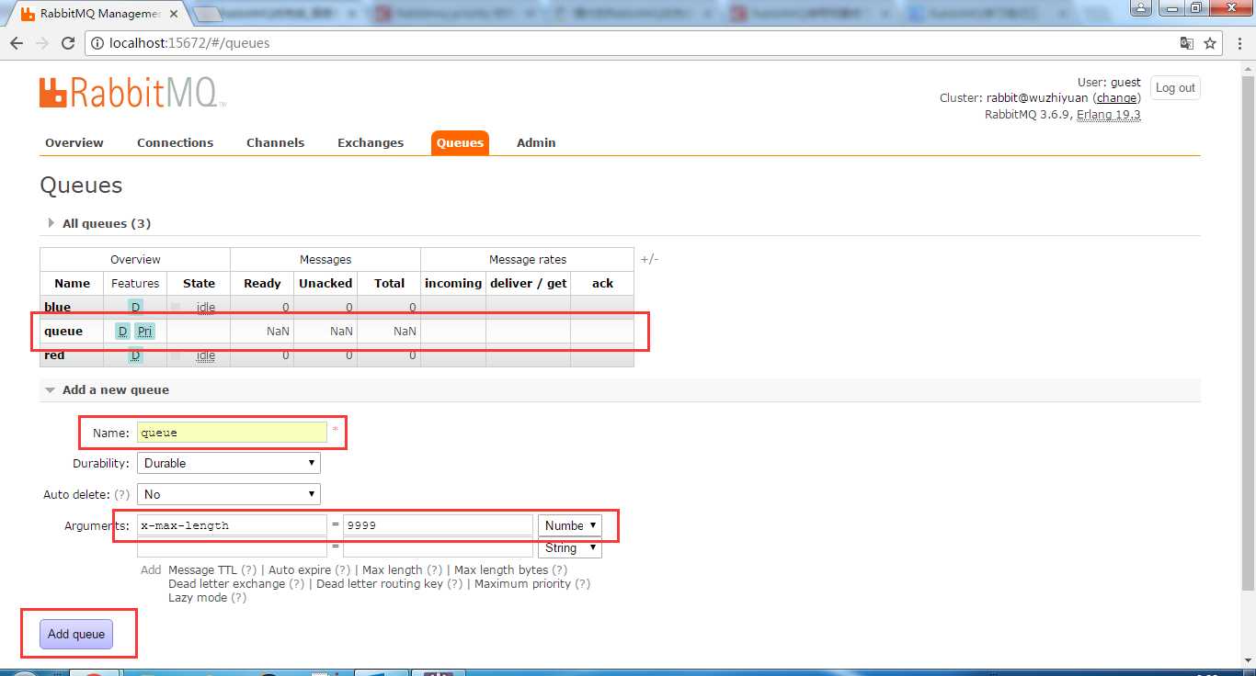This screenshot has height=676, width=1256.
Task: Add the Dead letter routing key shortcut
Action: tap(380, 583)
